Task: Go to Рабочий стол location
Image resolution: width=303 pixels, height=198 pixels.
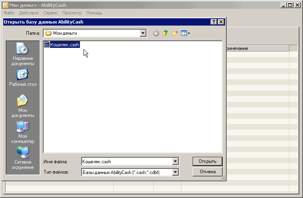Action: (23, 77)
